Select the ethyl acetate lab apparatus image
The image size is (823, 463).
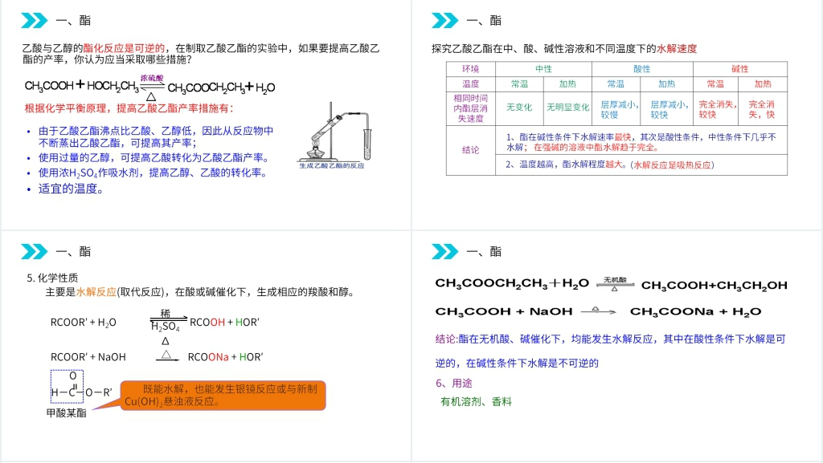[x=331, y=136]
